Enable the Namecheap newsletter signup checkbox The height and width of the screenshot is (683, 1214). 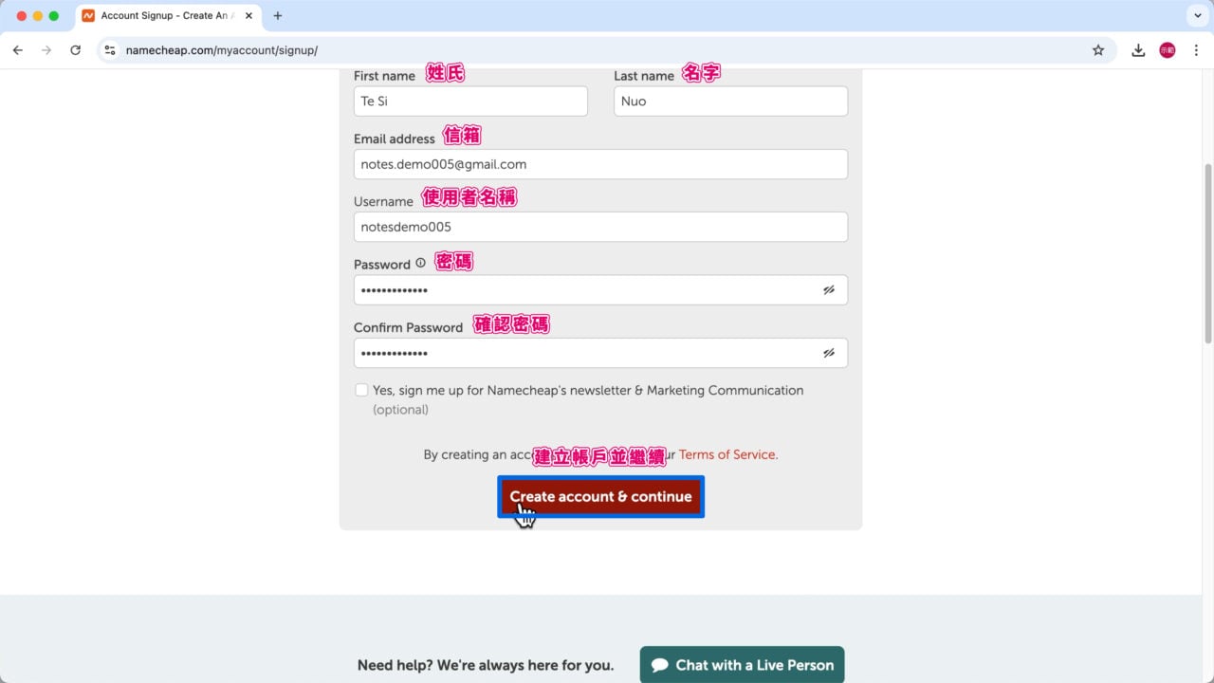tap(361, 389)
